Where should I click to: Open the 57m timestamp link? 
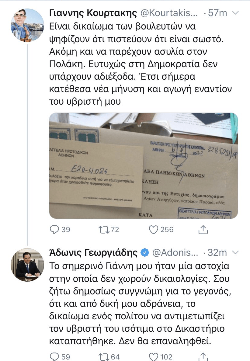click(x=218, y=13)
